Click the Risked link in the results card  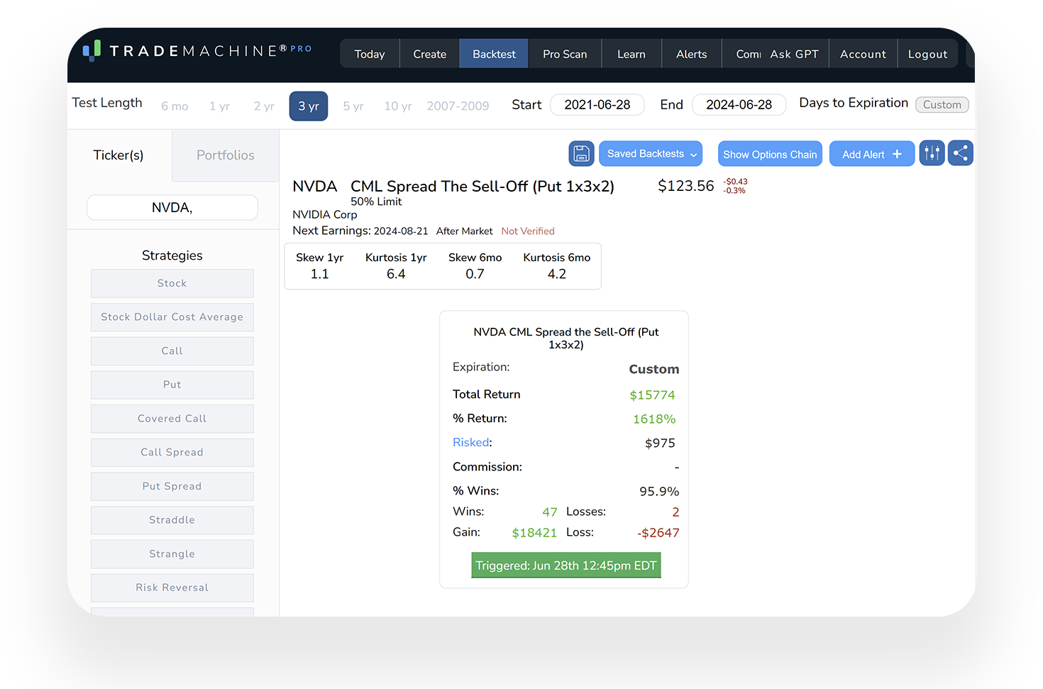(470, 442)
